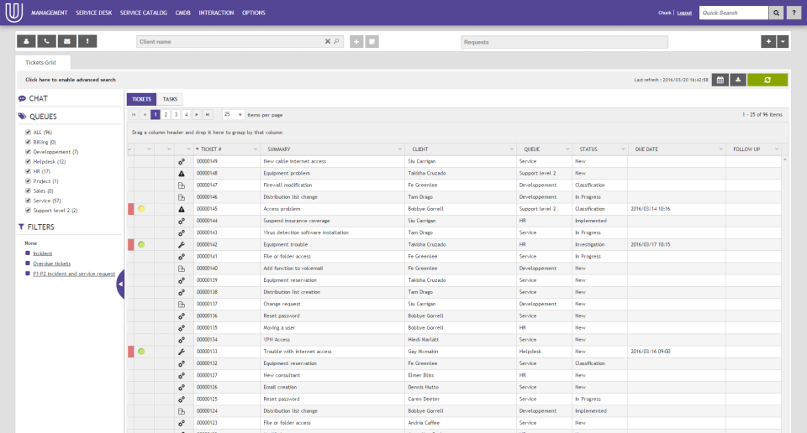Click the Quick Search magnifier icon
This screenshot has width=807, height=433.
776,13
